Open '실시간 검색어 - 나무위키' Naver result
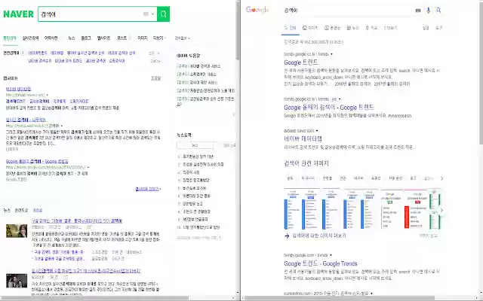Viewport: 483px width, 301px height. (x=26, y=120)
